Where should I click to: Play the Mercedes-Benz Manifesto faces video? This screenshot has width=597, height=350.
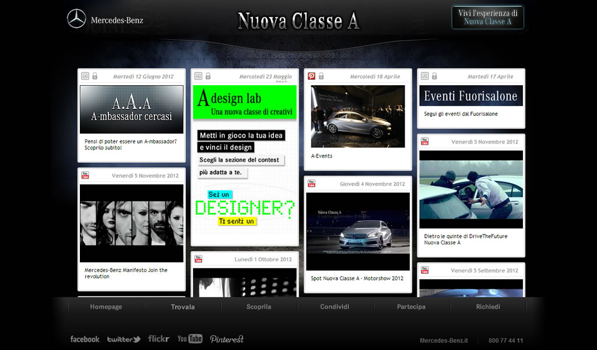click(132, 223)
